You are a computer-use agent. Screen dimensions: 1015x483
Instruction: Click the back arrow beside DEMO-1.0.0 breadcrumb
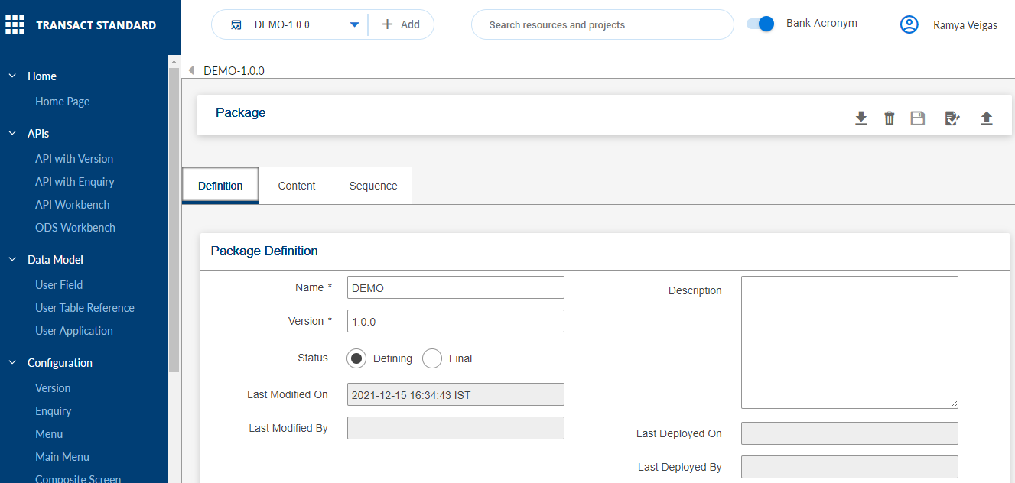[x=190, y=70]
